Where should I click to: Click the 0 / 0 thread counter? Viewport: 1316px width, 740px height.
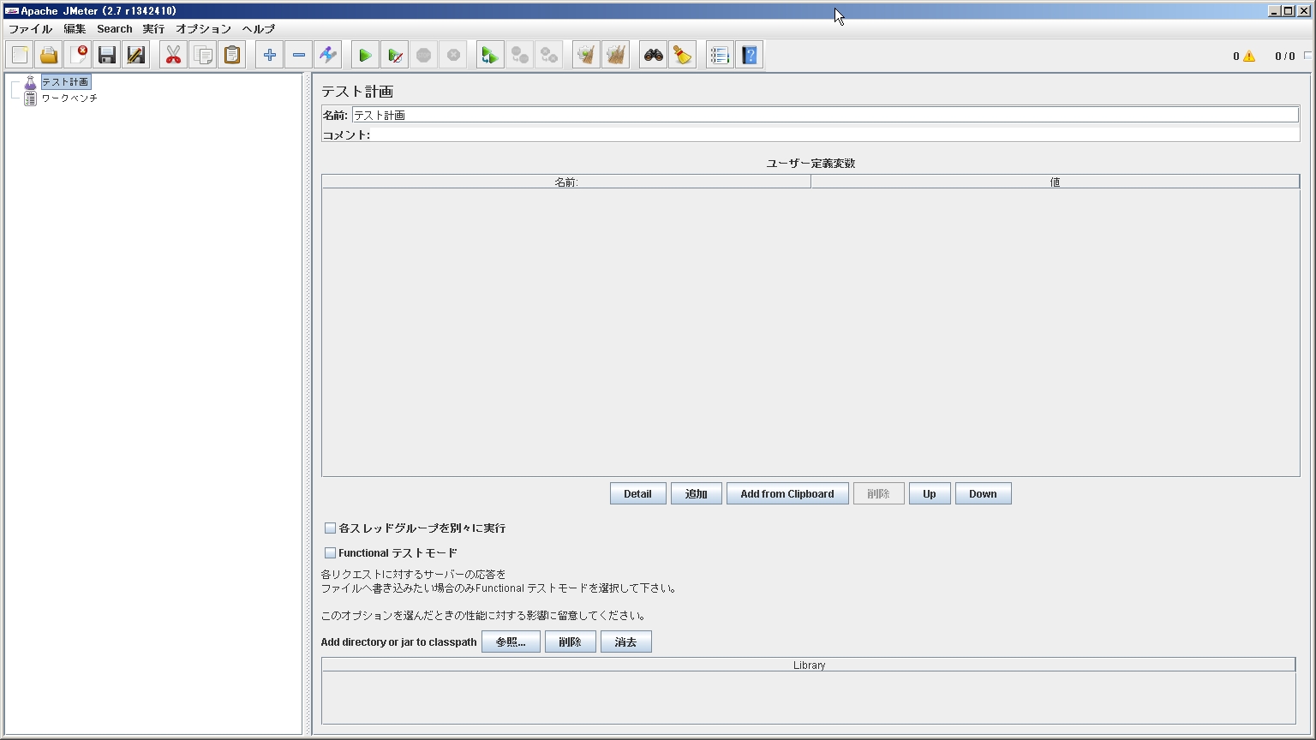click(x=1285, y=57)
